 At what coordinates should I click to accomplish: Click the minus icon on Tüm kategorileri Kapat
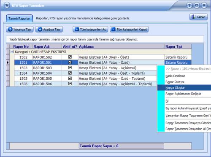click(x=114, y=30)
